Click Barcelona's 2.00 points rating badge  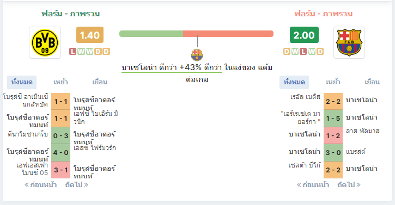(304, 35)
